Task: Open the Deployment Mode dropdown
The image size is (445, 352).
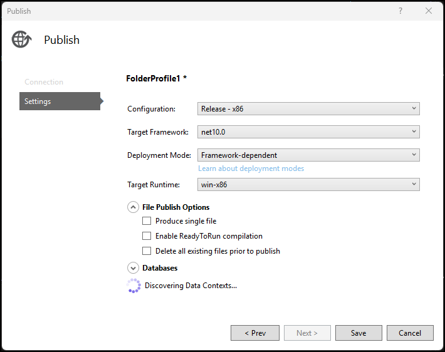Action: [308, 155]
